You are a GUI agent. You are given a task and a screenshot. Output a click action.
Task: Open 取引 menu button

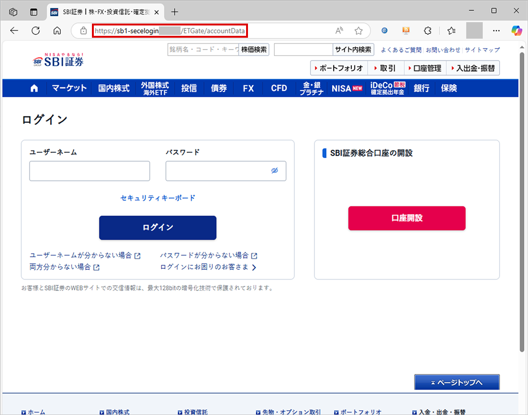[x=386, y=68]
